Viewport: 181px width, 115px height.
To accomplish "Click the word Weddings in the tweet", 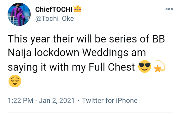I will (x=105, y=53).
